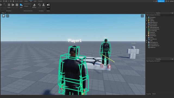The image size is (174, 98).
Task: Click the Collaborate button
Action: [x=161, y=1]
